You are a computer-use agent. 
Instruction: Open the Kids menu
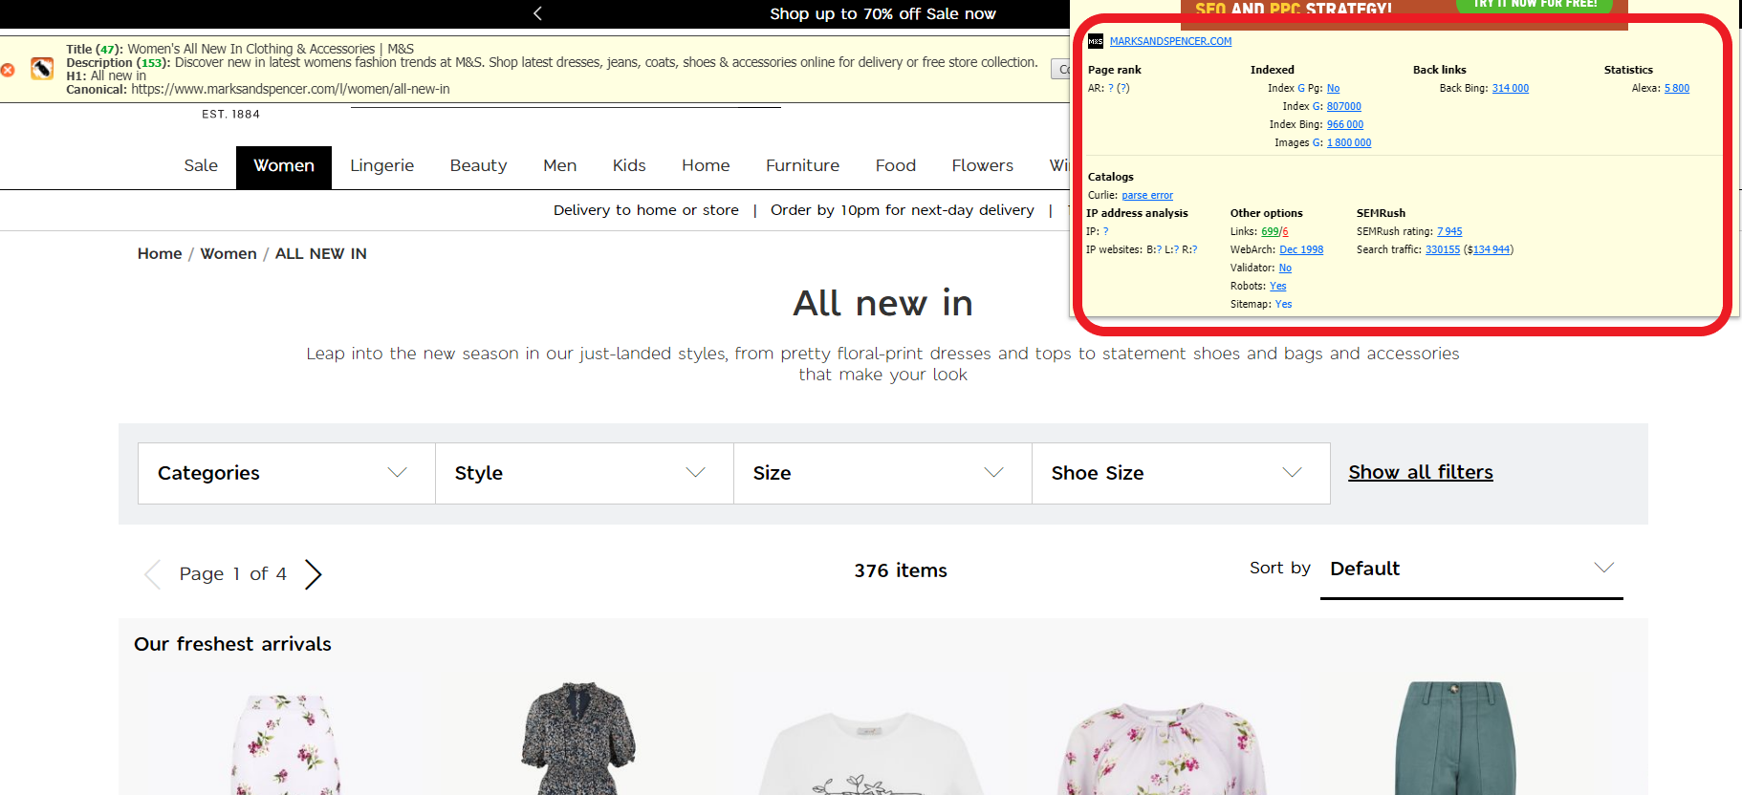(x=629, y=166)
